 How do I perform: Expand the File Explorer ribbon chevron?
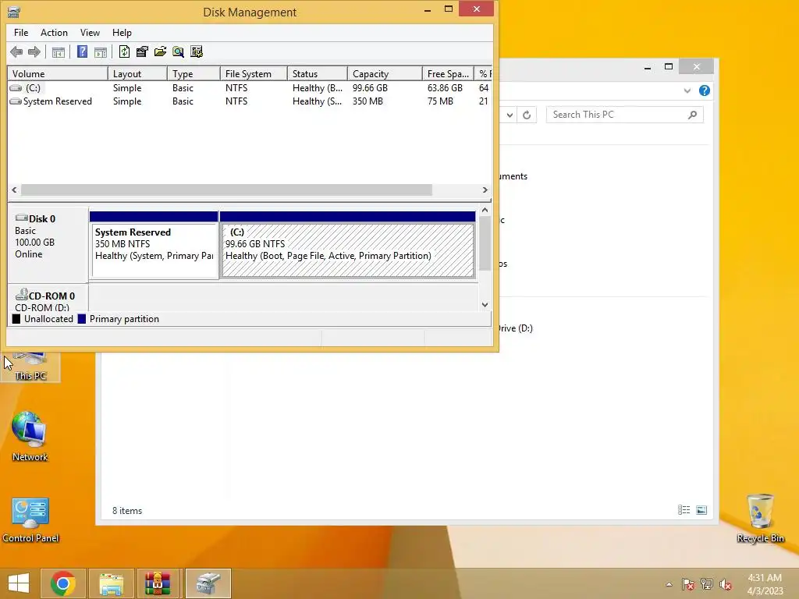687,90
